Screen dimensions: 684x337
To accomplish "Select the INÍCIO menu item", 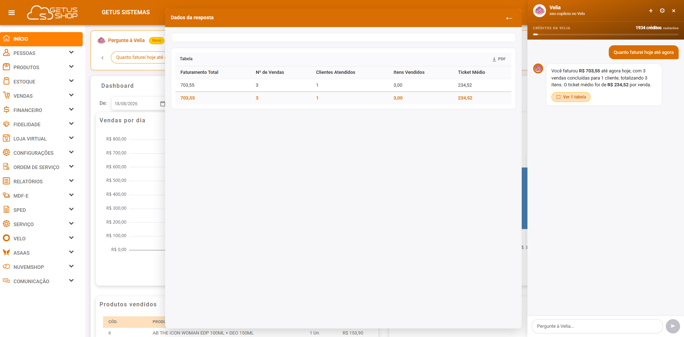I will (x=41, y=39).
